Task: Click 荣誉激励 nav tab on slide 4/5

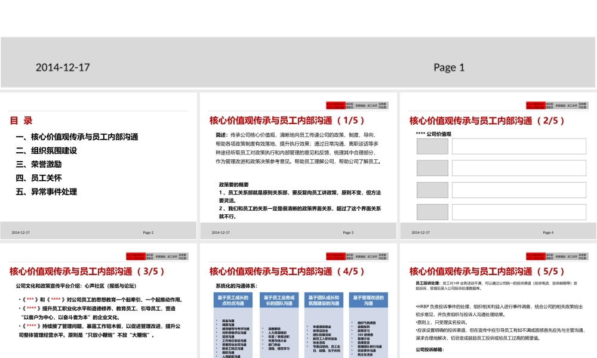Action: tap(360, 257)
